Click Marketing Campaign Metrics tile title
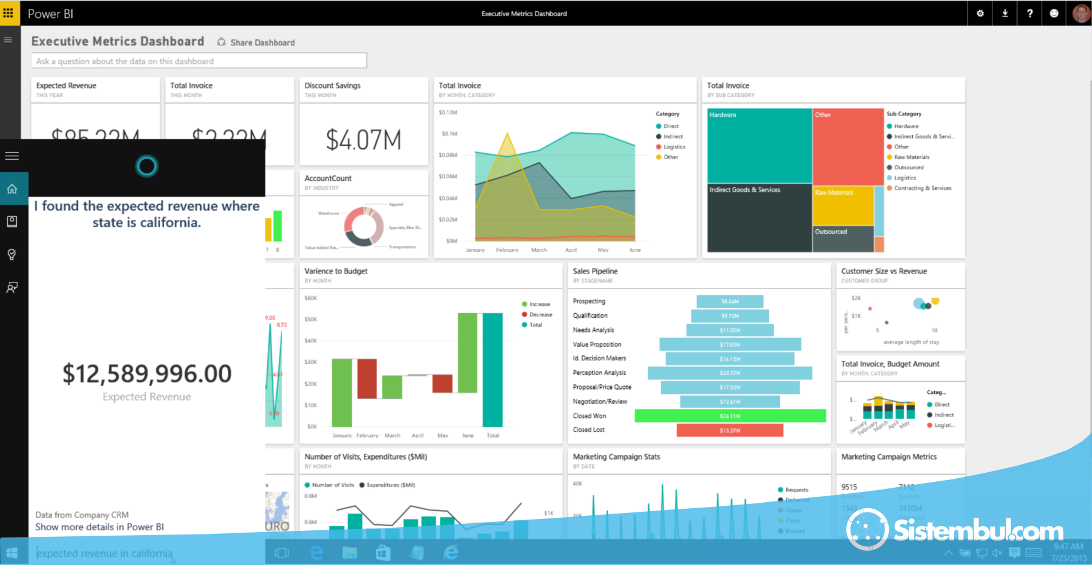This screenshot has width=1092, height=565. [x=889, y=457]
